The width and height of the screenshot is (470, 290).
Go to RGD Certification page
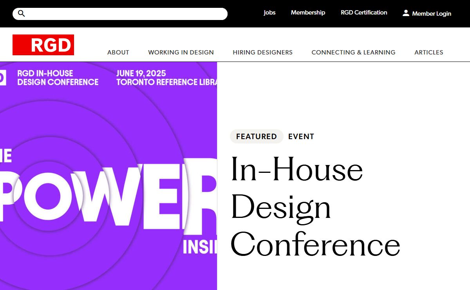coord(364,13)
